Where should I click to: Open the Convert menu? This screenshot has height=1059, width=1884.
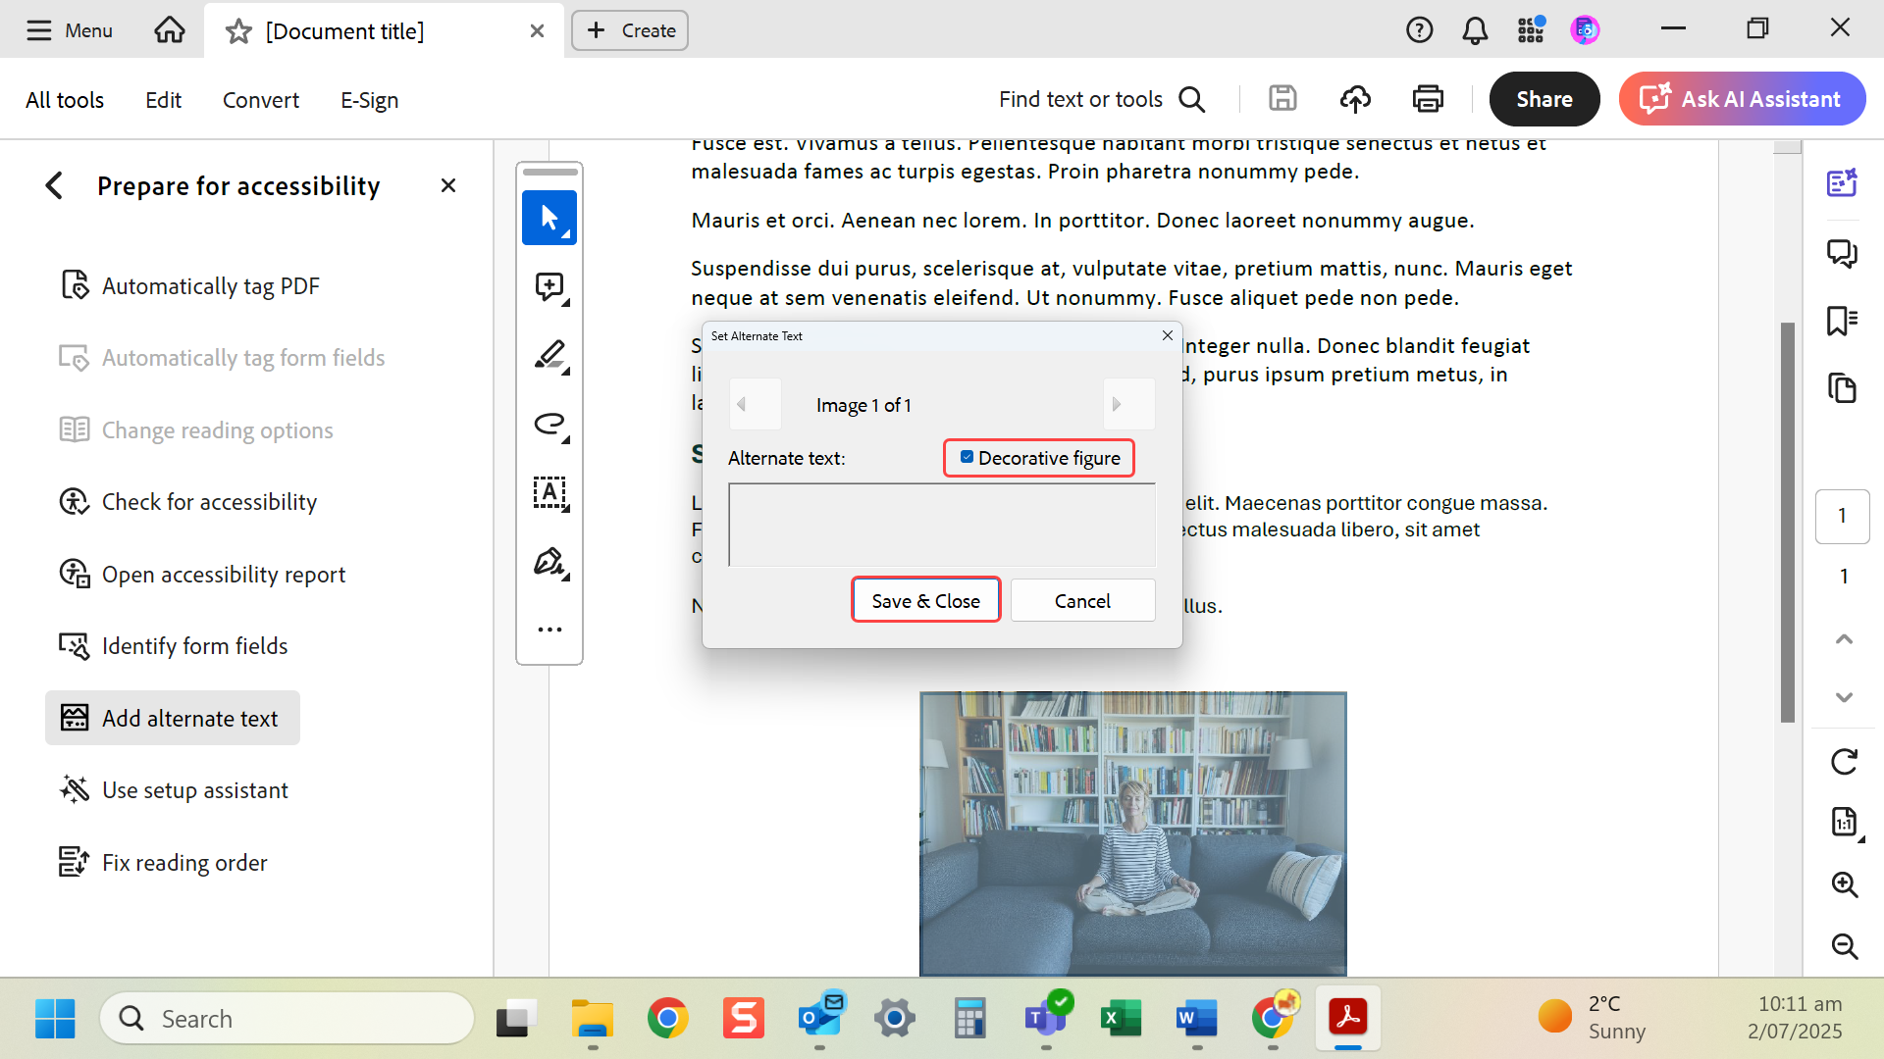tap(260, 100)
